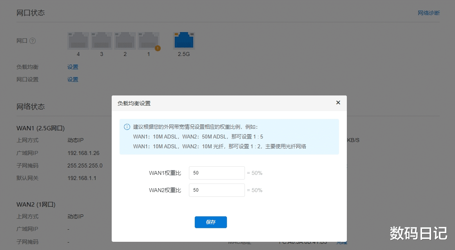The height and width of the screenshot is (250, 455).
Task: Click the LAN port 2 icon
Action: pyautogui.click(x=125, y=41)
